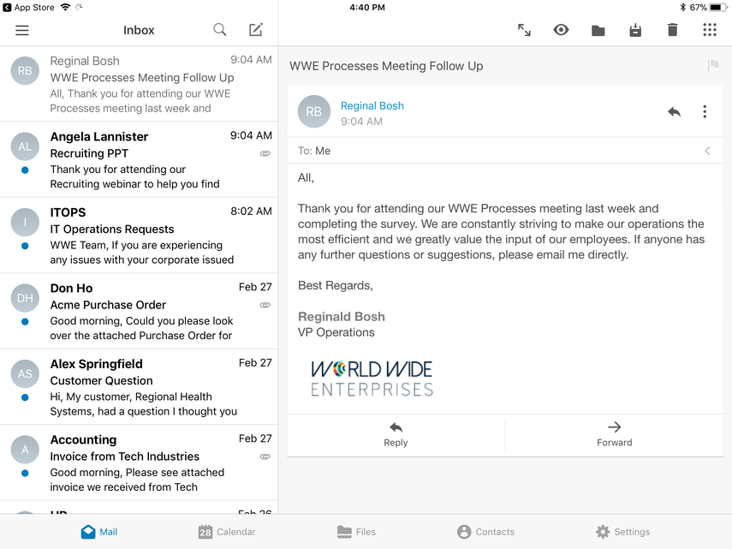The height and width of the screenshot is (549, 732).
Task: Search the inbox with the magnifier icon
Action: [x=220, y=30]
